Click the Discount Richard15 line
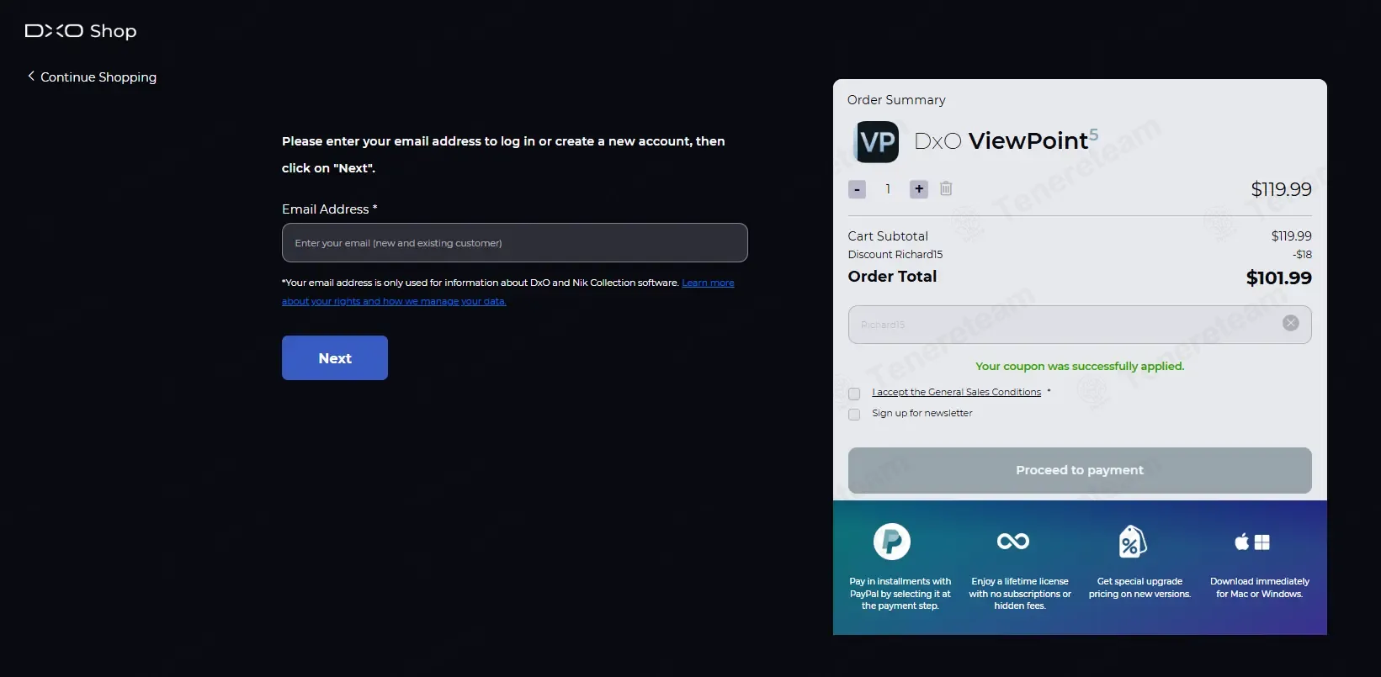This screenshot has height=677, width=1381. [x=895, y=254]
